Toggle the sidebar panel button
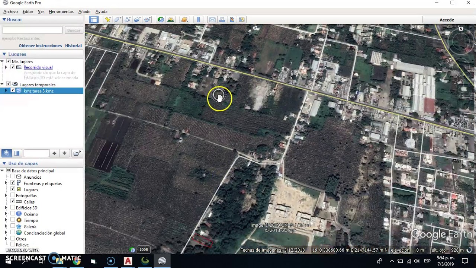This screenshot has width=476, height=268. [x=94, y=20]
